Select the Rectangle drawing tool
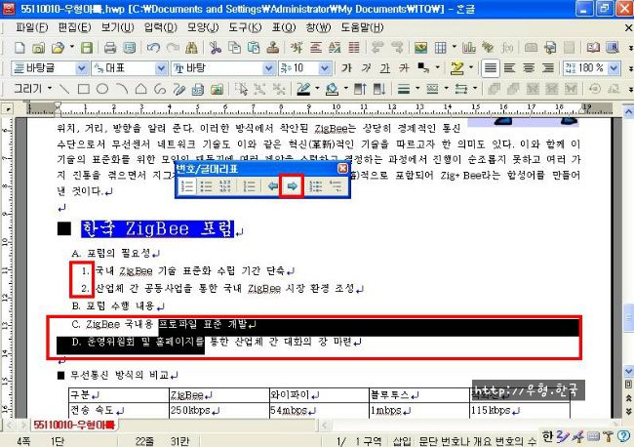 tap(83, 89)
